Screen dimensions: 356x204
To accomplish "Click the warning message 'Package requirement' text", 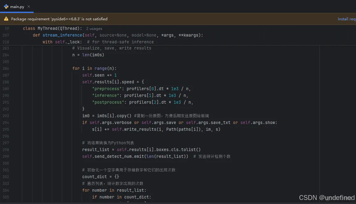I will tap(59, 19).
